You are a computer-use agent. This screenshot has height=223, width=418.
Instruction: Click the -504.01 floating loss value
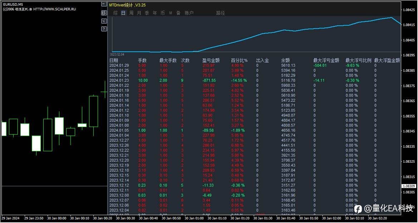tap(320, 65)
